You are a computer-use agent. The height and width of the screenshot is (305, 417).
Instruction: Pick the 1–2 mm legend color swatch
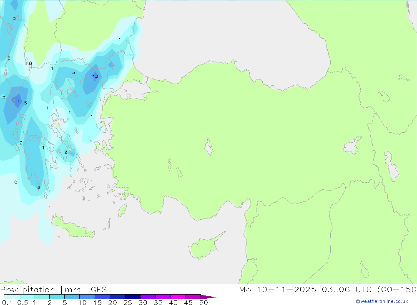[42, 297]
